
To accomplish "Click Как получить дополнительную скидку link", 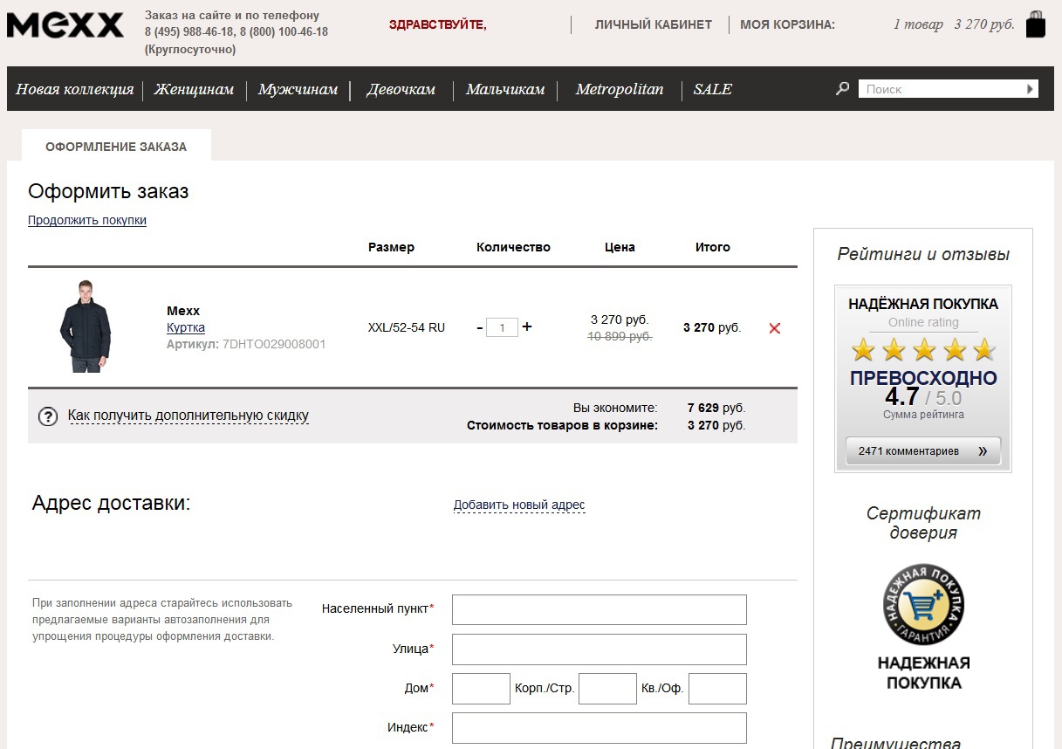I will [x=188, y=416].
